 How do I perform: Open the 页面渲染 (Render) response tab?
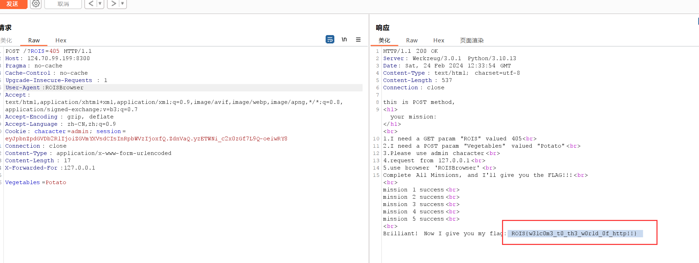(472, 40)
